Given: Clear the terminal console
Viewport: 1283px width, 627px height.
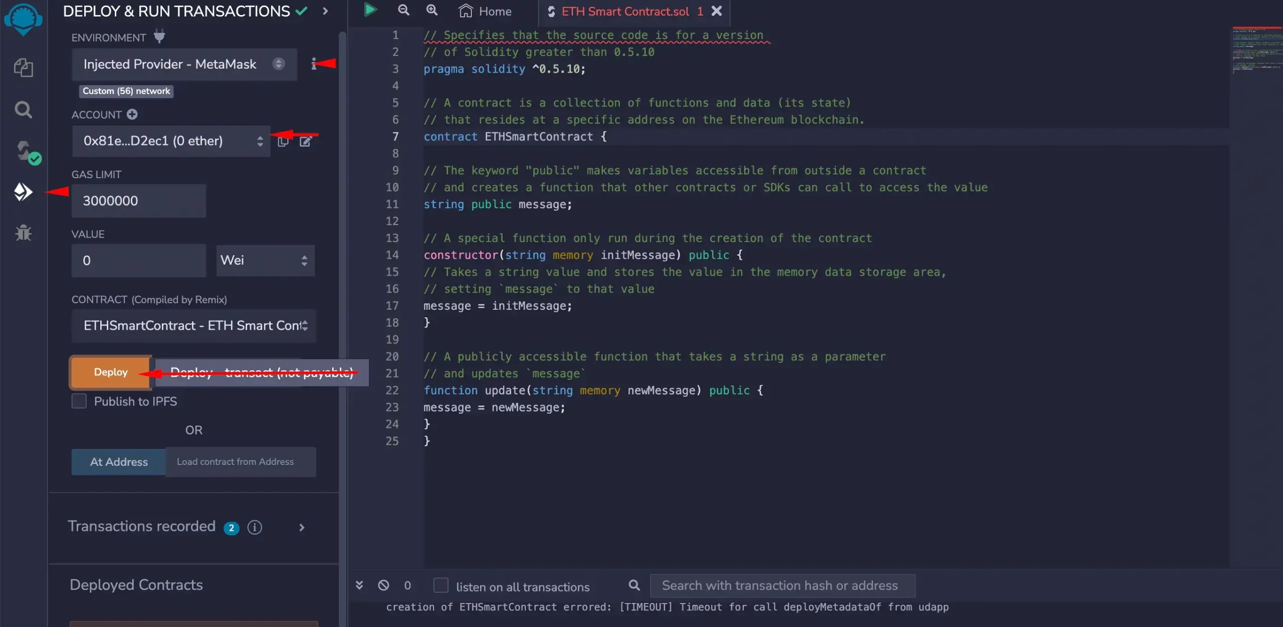Looking at the screenshot, I should pos(383,585).
